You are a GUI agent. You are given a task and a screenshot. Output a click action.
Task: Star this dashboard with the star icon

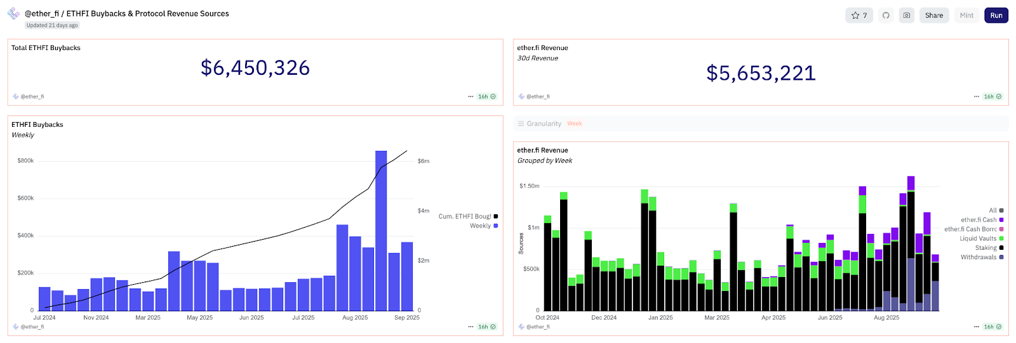(859, 15)
